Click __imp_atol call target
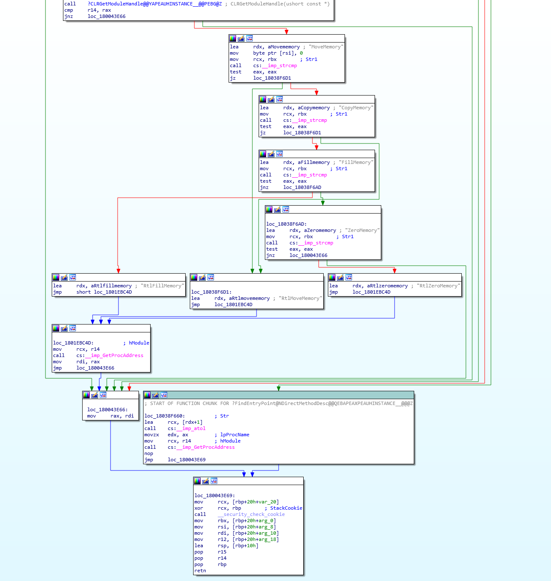The height and width of the screenshot is (581, 551). click(191, 428)
